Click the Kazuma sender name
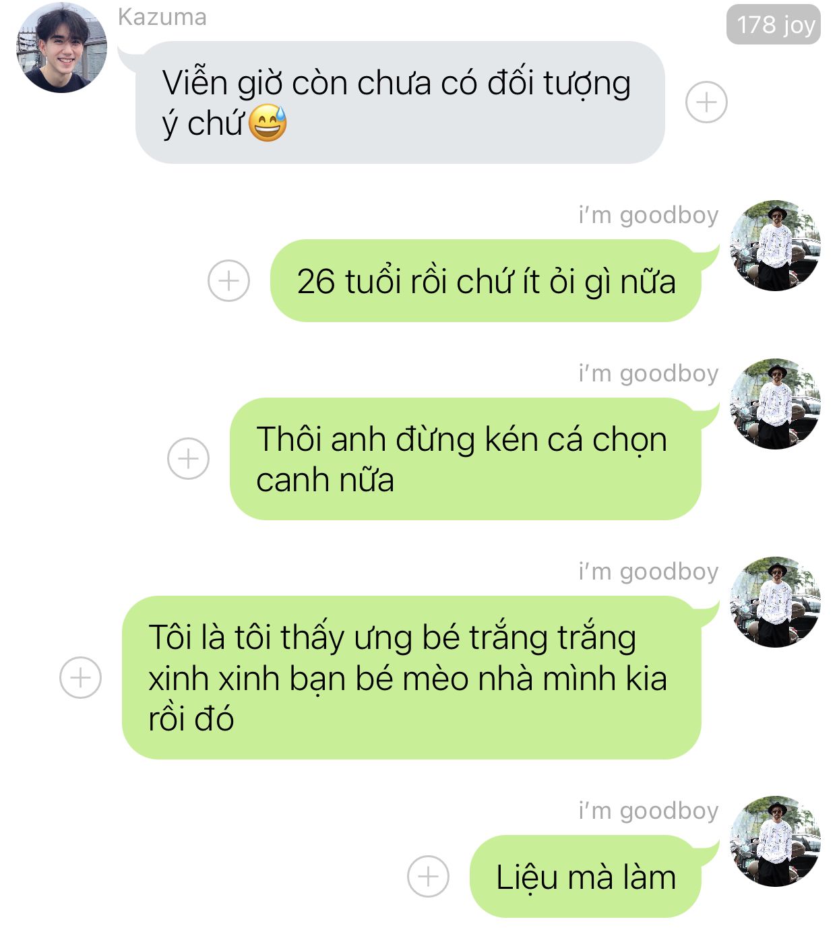This screenshot has width=837, height=932. tap(162, 17)
